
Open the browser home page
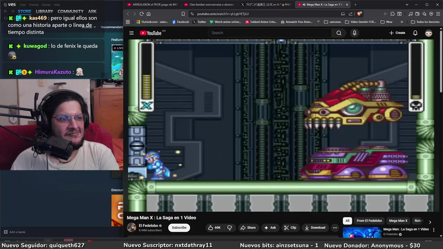tap(148, 14)
